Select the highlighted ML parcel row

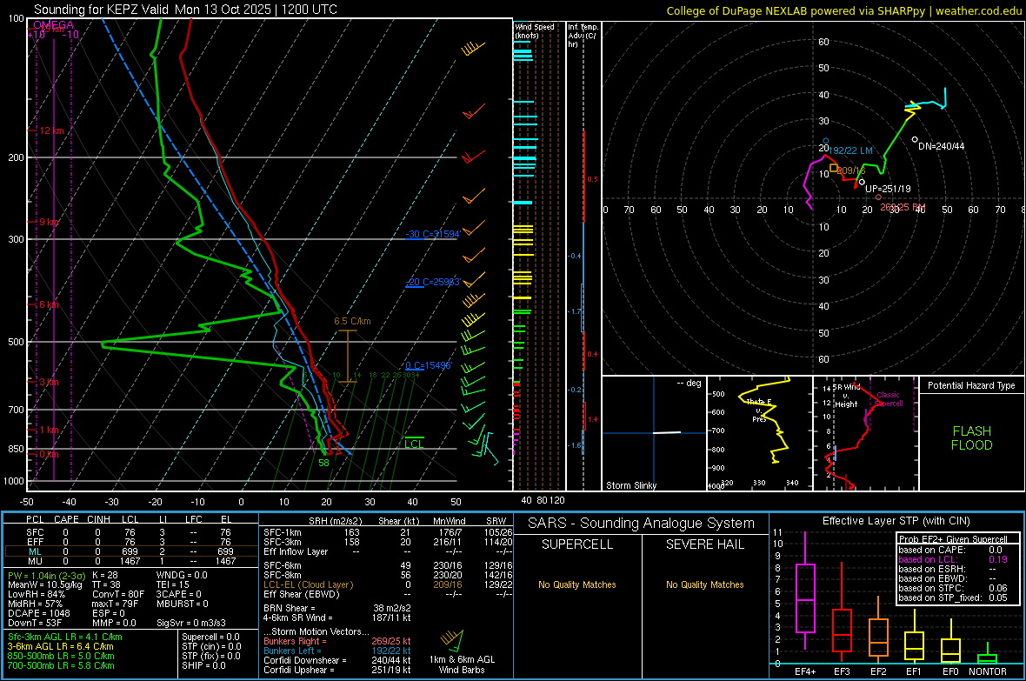131,551
